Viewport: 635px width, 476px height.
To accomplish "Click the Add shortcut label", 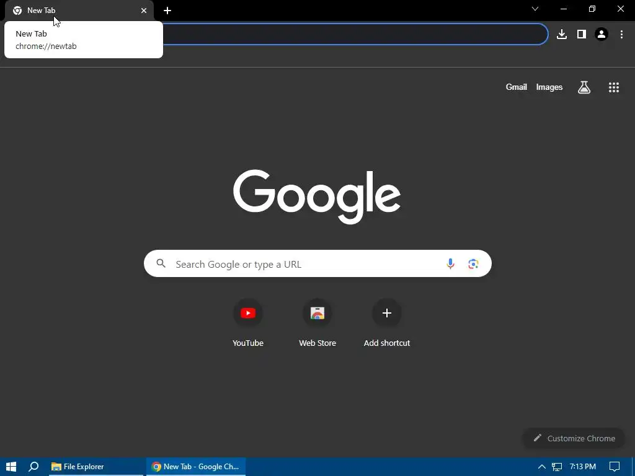I will coord(387,343).
